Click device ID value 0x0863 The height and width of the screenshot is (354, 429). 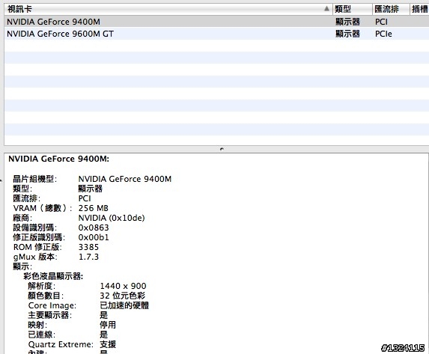[94, 228]
